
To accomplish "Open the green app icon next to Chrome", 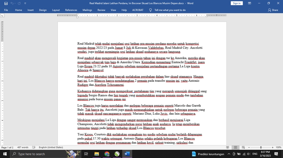I will click(117, 154).
